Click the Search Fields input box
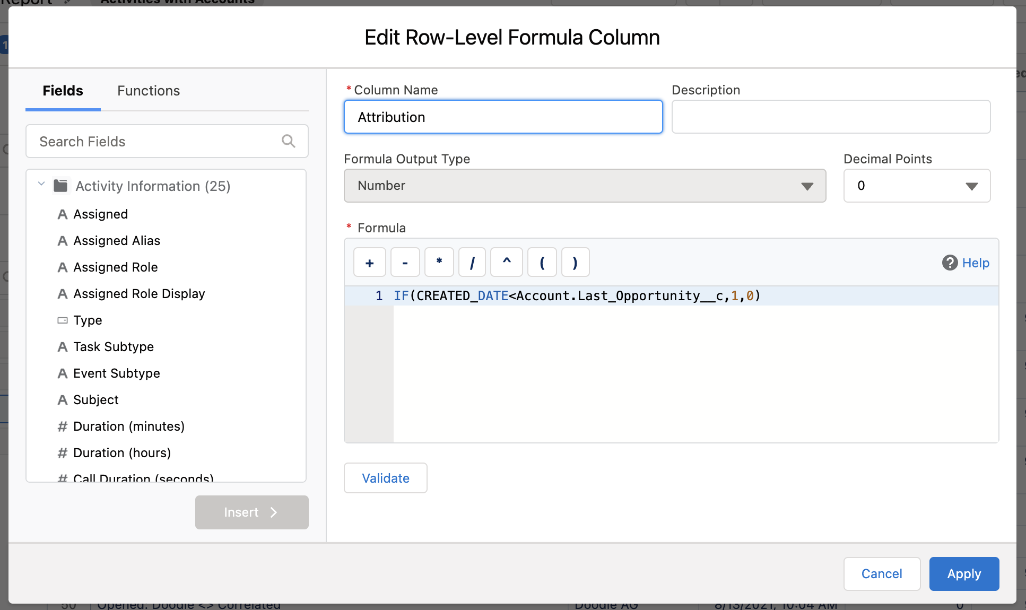Viewport: 1026px width, 610px height. [167, 141]
